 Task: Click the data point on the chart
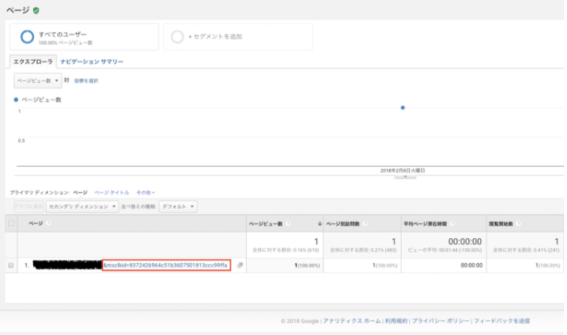pyautogui.click(x=403, y=108)
